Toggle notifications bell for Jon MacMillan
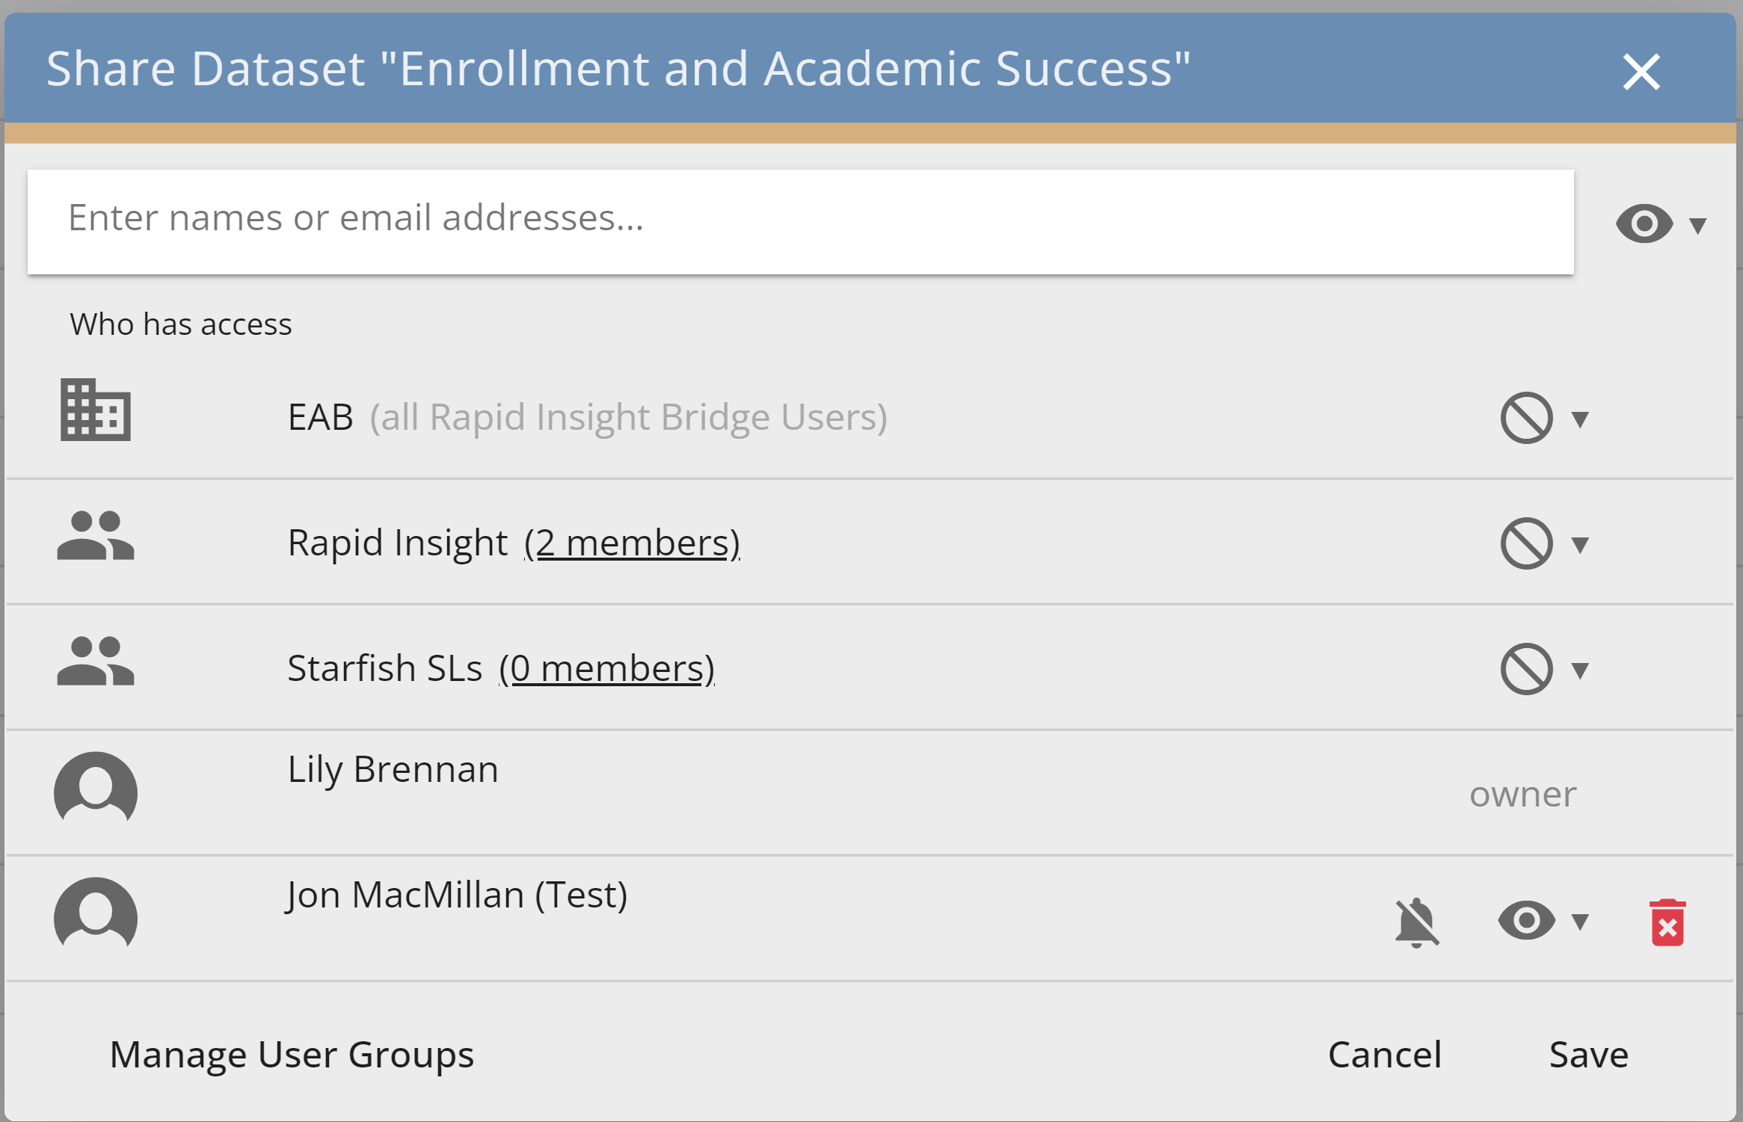This screenshot has height=1122, width=1743. [1416, 922]
